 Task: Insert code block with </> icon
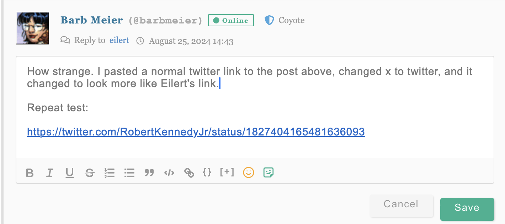click(x=169, y=173)
